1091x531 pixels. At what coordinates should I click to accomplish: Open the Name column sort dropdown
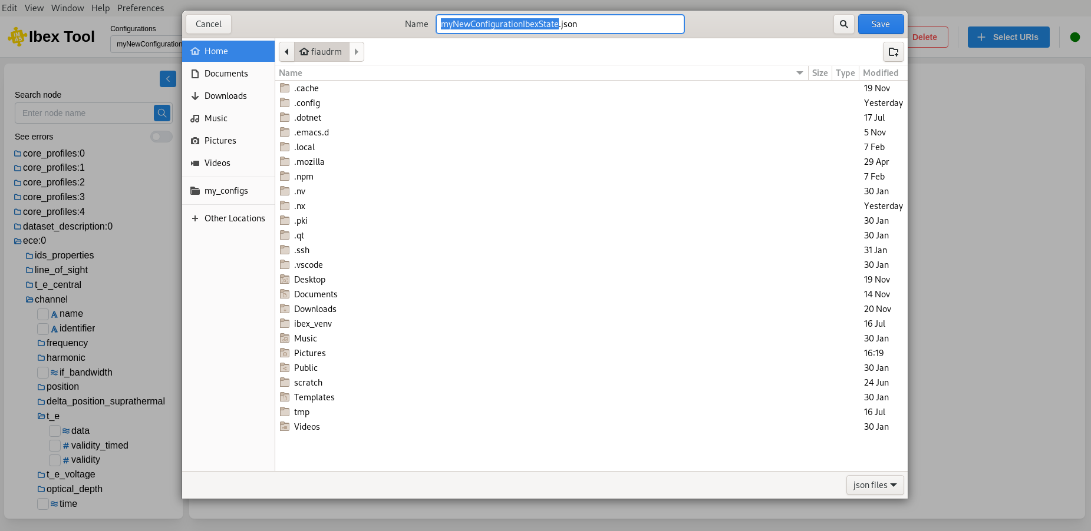pos(799,73)
